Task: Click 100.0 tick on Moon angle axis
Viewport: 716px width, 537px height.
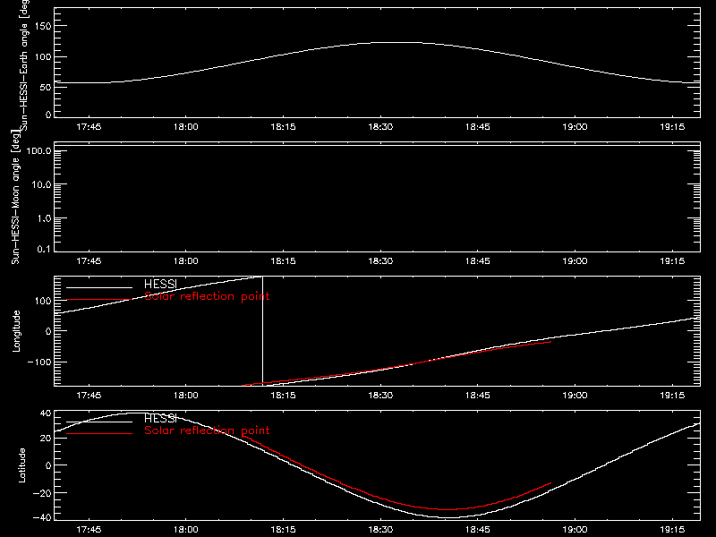Action: click(x=38, y=150)
